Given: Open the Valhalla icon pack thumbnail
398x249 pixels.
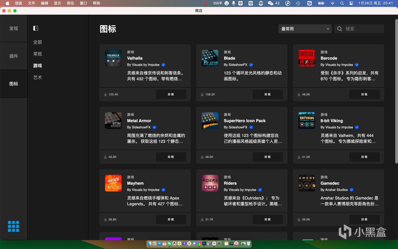Looking at the screenshot, I should [x=113, y=58].
